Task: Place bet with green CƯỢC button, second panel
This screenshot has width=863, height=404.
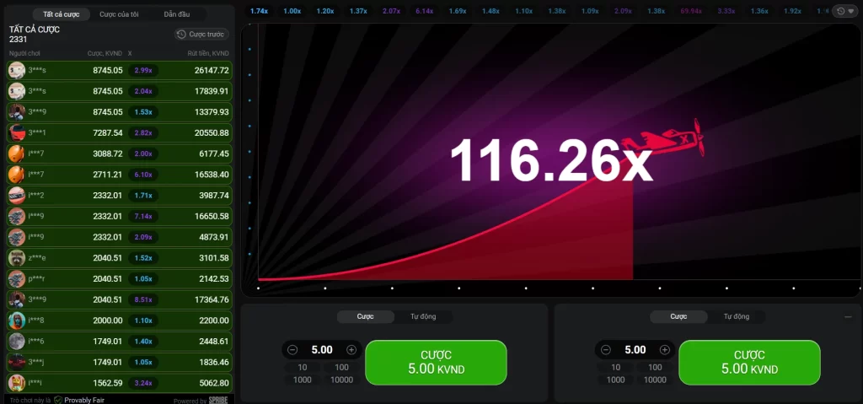Action: pos(749,363)
